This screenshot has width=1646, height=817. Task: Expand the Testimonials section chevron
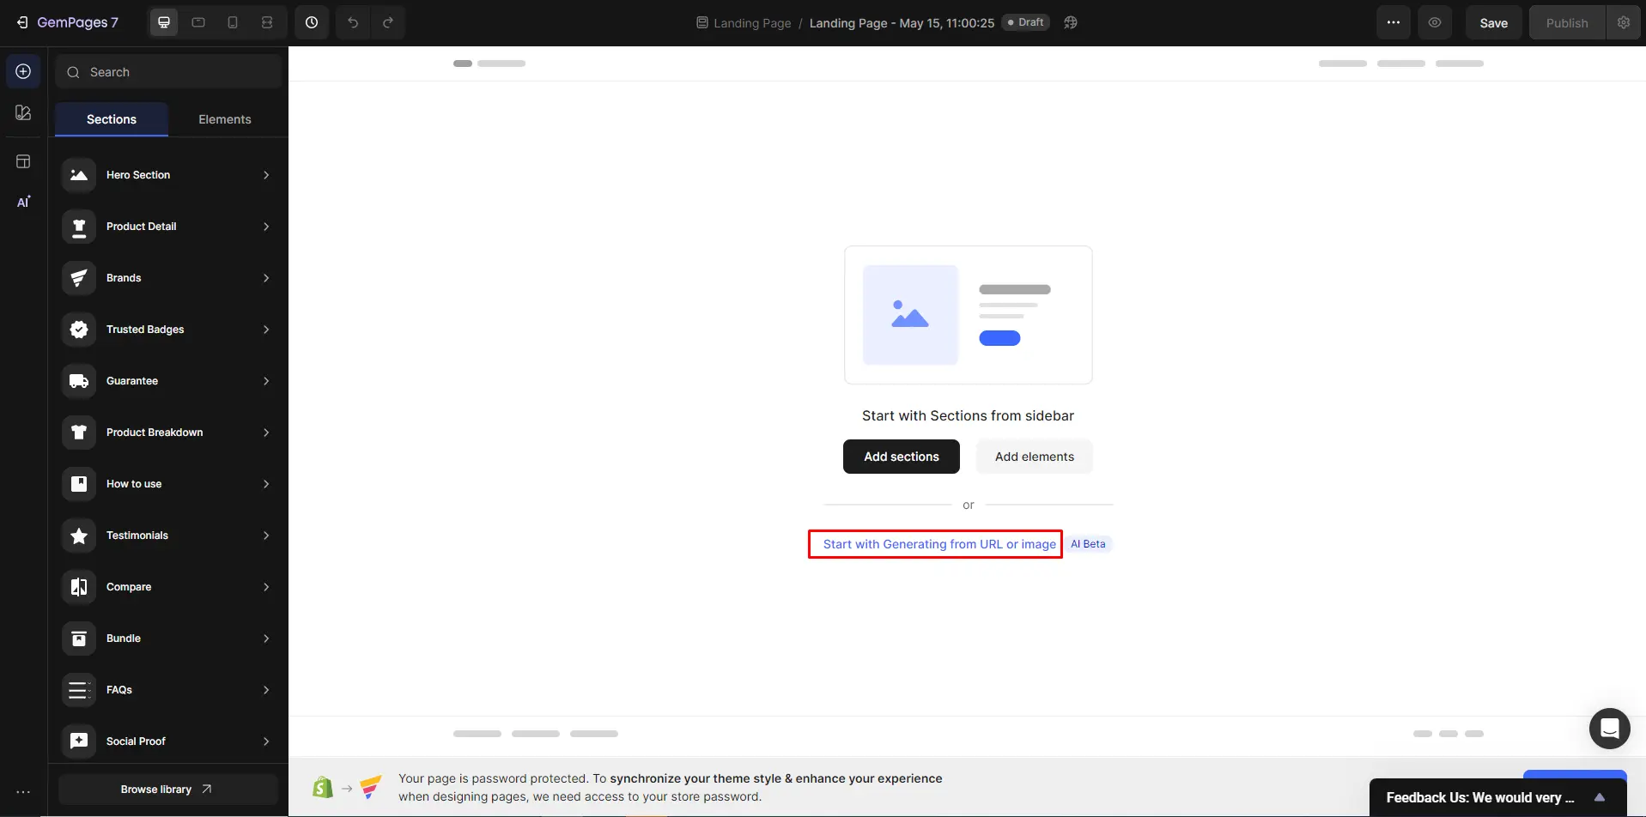click(266, 535)
